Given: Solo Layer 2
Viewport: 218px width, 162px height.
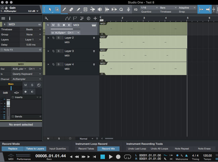Looking at the screenshot, I should click(59, 38).
